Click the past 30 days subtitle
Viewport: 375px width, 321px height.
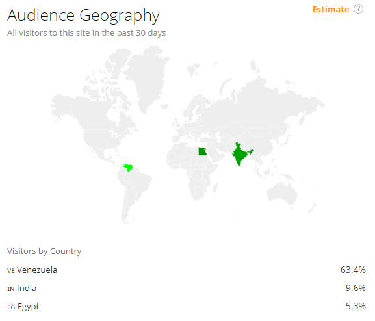tap(86, 33)
